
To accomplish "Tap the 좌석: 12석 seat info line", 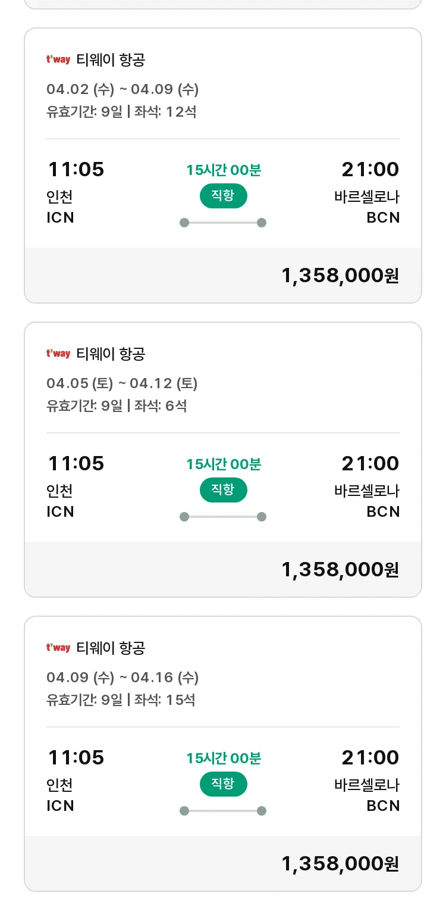I will click(165, 111).
